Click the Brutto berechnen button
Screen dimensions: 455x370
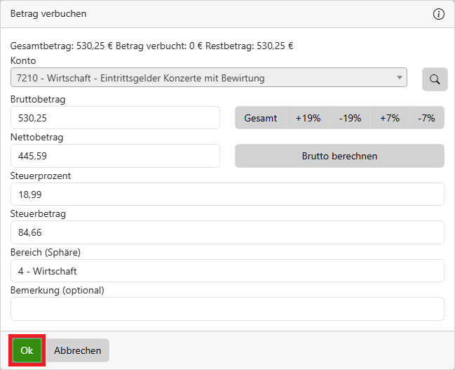tap(339, 156)
